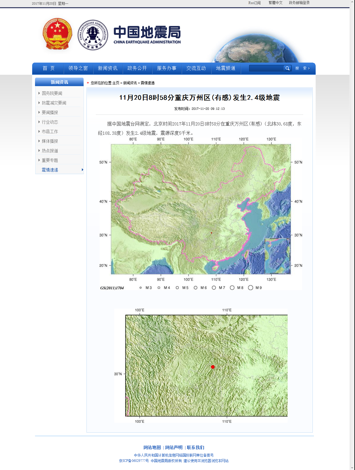This screenshot has width=355, height=470.
Task: Click the 2017年11月20日 date text at top
Action: click(x=44, y=3)
